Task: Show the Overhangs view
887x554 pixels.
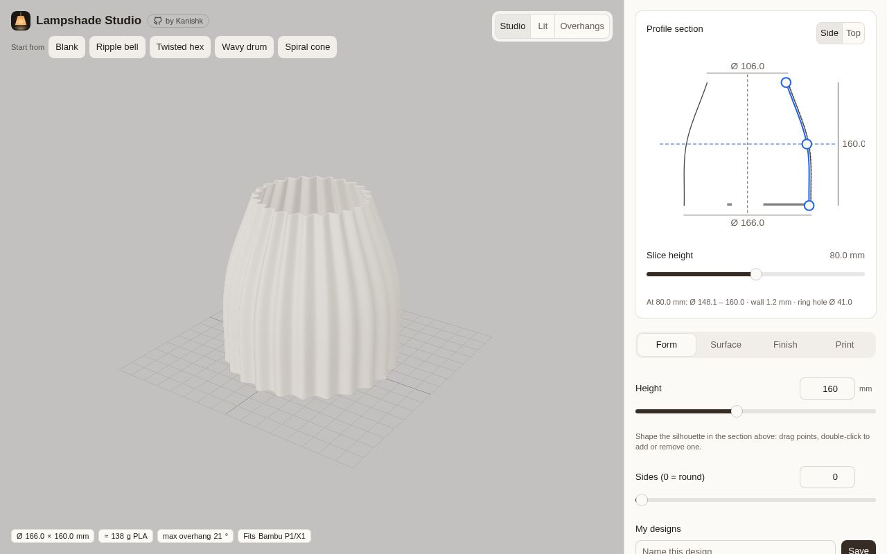Action: [x=582, y=26]
